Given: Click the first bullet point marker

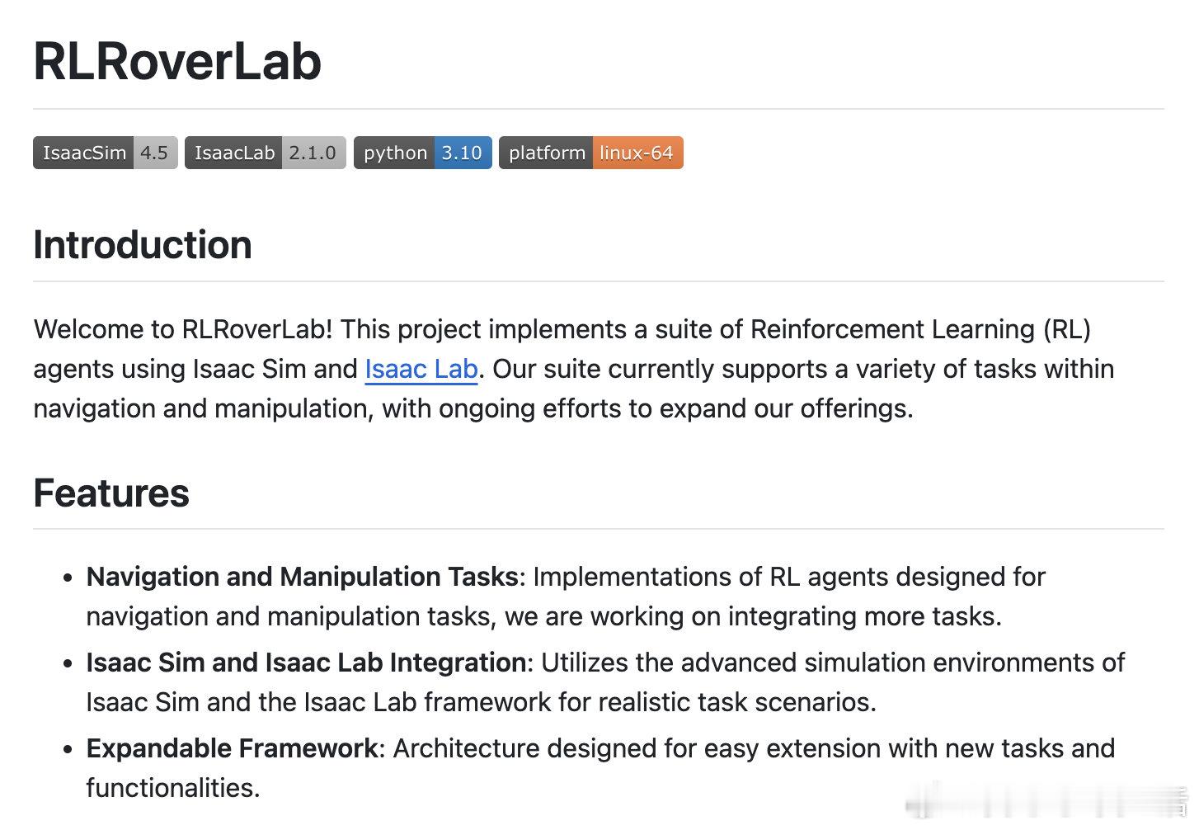Looking at the screenshot, I should click(x=68, y=578).
